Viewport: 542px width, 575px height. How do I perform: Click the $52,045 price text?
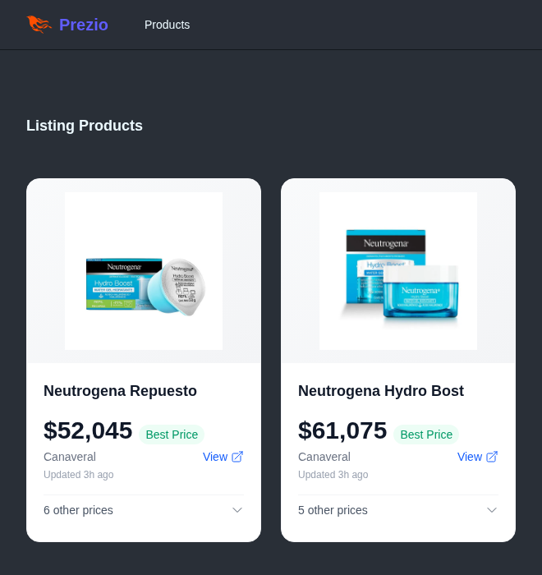click(x=88, y=430)
